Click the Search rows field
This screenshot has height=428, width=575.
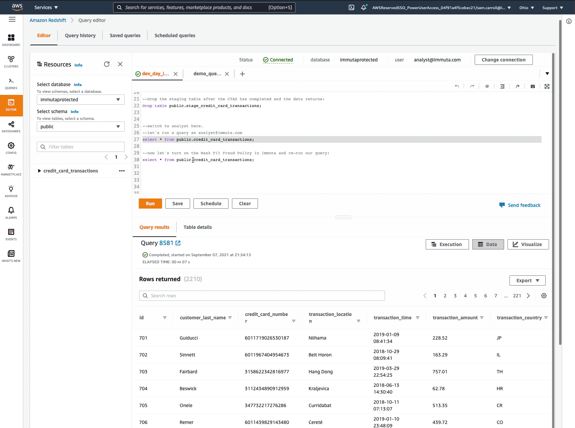click(262, 296)
